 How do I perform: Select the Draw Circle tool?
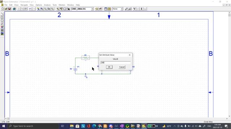(2, 20)
